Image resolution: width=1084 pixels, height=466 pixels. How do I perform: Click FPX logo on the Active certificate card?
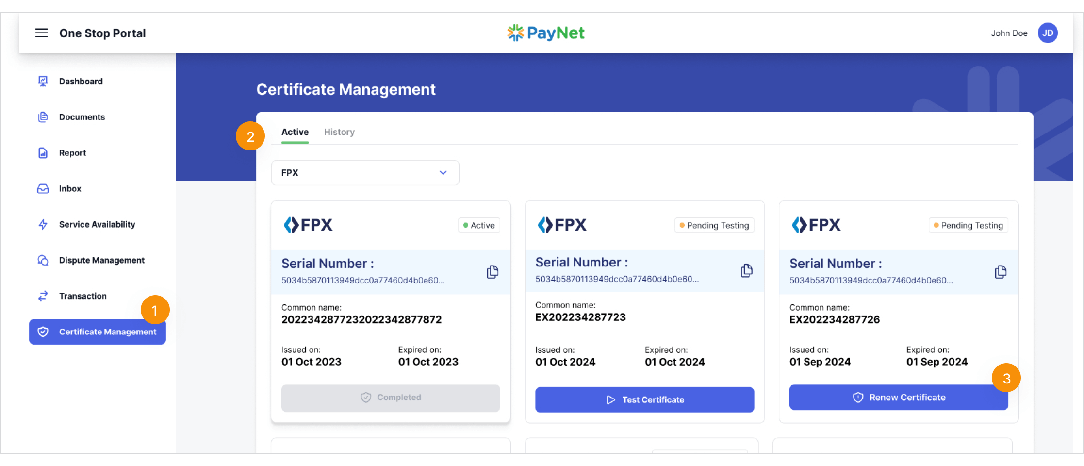[x=308, y=225]
